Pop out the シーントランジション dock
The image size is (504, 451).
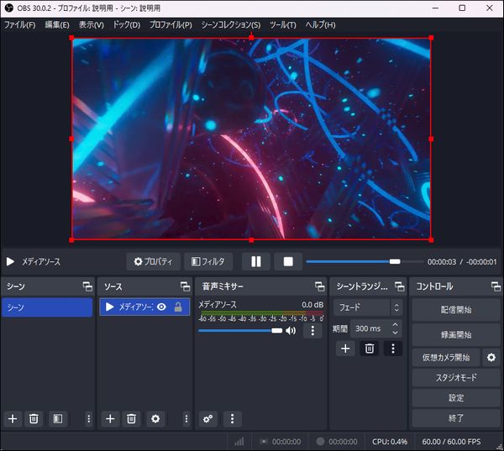pyautogui.click(x=400, y=286)
